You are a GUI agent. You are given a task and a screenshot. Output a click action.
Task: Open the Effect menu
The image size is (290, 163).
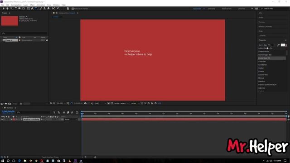click(x=32, y=5)
